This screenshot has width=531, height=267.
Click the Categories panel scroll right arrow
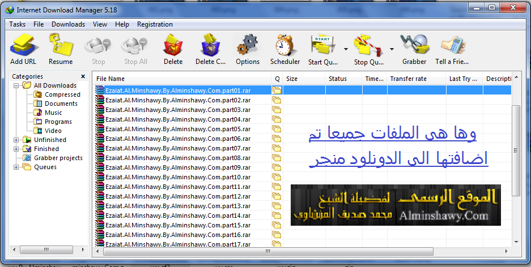83,250
